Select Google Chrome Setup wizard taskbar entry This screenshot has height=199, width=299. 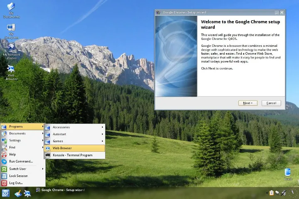[61, 190]
